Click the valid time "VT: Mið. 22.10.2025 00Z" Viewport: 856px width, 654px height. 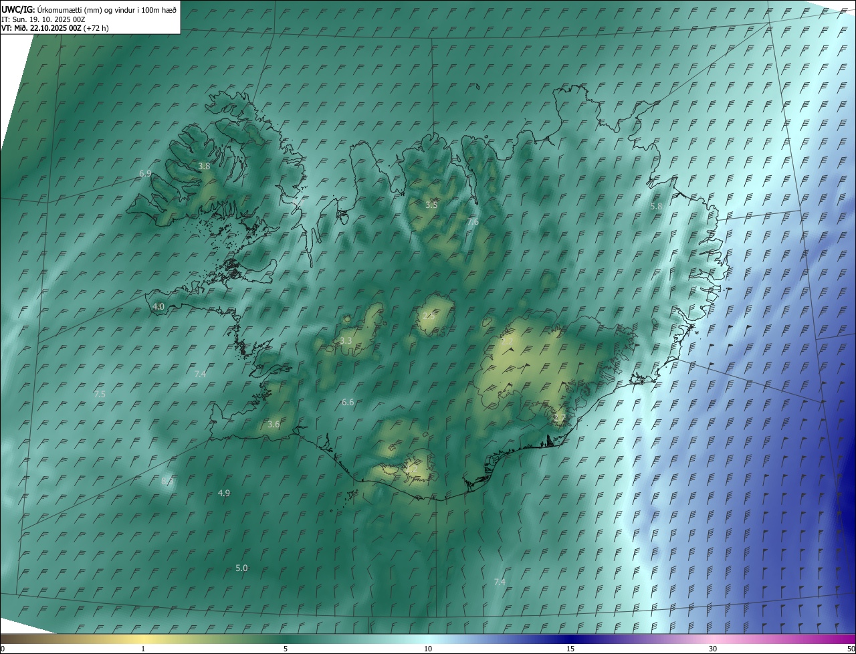[x=41, y=28]
